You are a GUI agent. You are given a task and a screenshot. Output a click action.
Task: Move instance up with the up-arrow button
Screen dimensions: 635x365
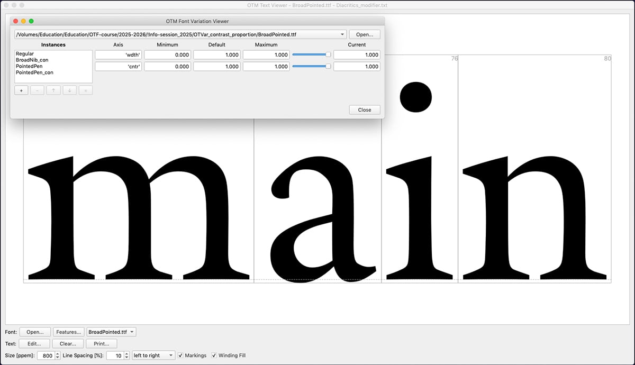53,90
